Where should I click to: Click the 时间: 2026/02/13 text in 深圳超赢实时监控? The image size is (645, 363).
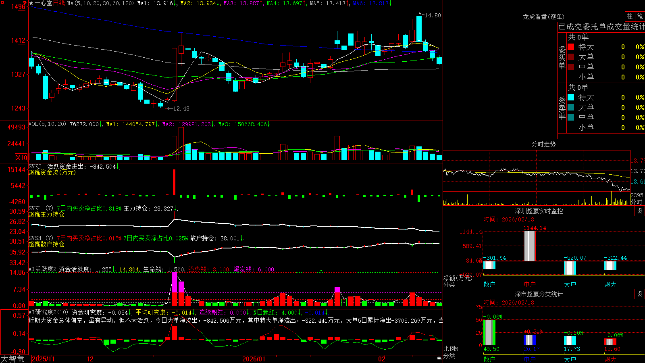coord(509,219)
